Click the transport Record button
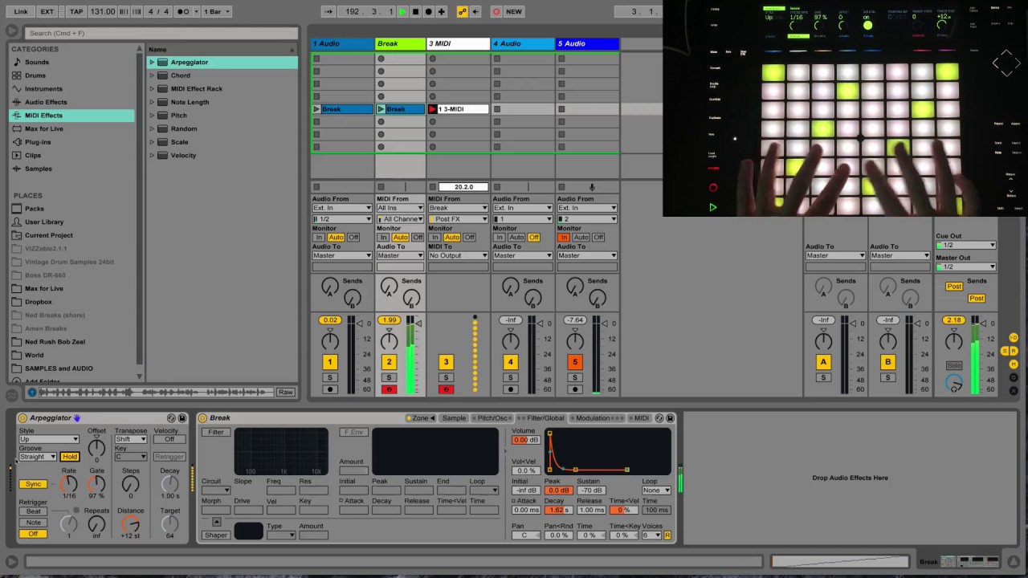 pos(428,11)
